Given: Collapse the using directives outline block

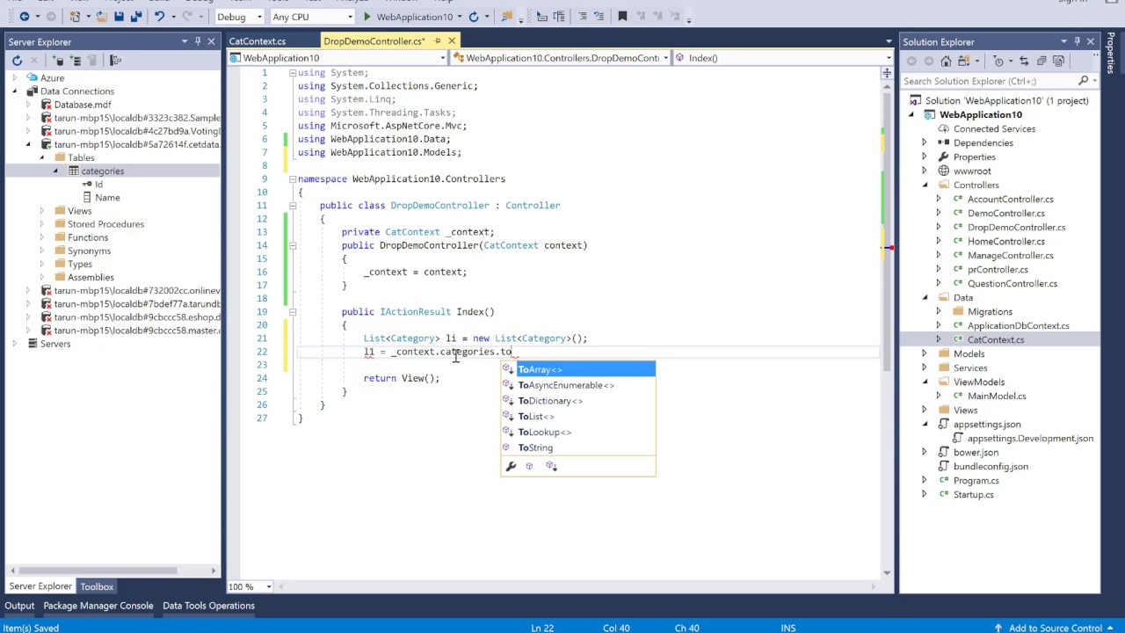Looking at the screenshot, I should pos(292,73).
